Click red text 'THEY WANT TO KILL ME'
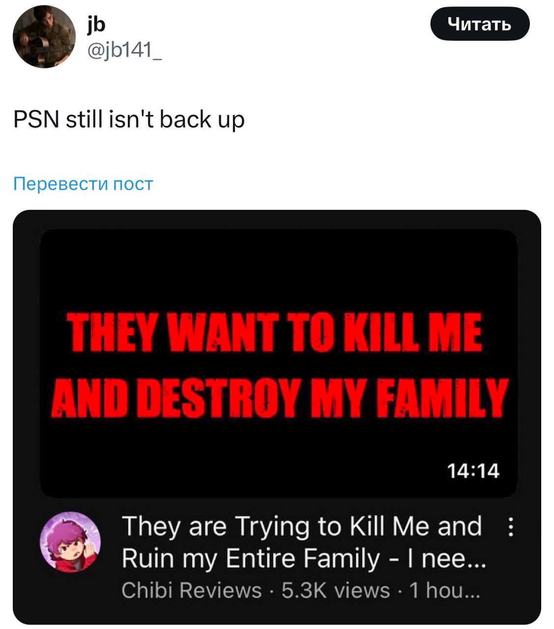Image resolution: width=554 pixels, height=629 pixels. click(x=274, y=333)
